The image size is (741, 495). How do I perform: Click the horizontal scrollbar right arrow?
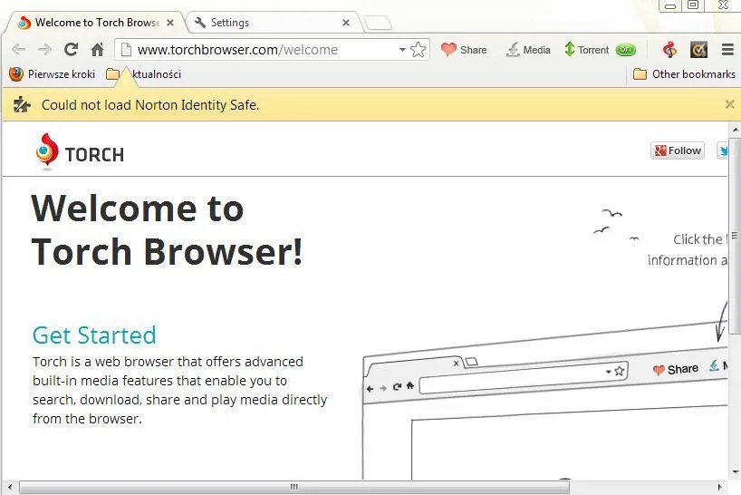tap(720, 487)
